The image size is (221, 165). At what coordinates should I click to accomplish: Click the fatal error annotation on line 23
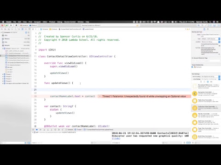tap(144, 96)
